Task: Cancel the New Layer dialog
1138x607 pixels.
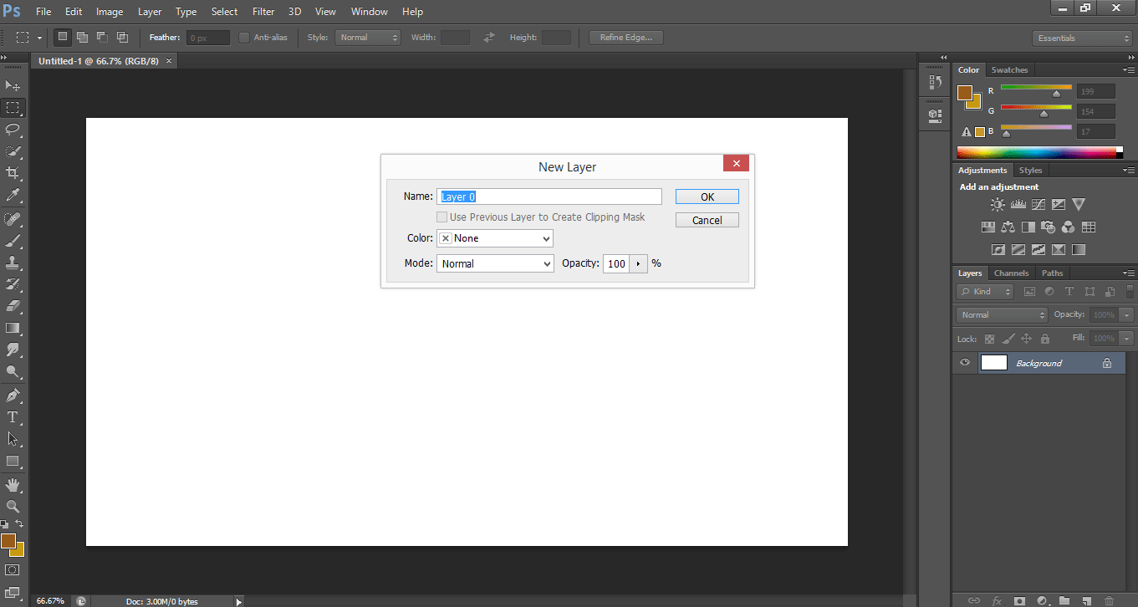Action: pos(707,219)
